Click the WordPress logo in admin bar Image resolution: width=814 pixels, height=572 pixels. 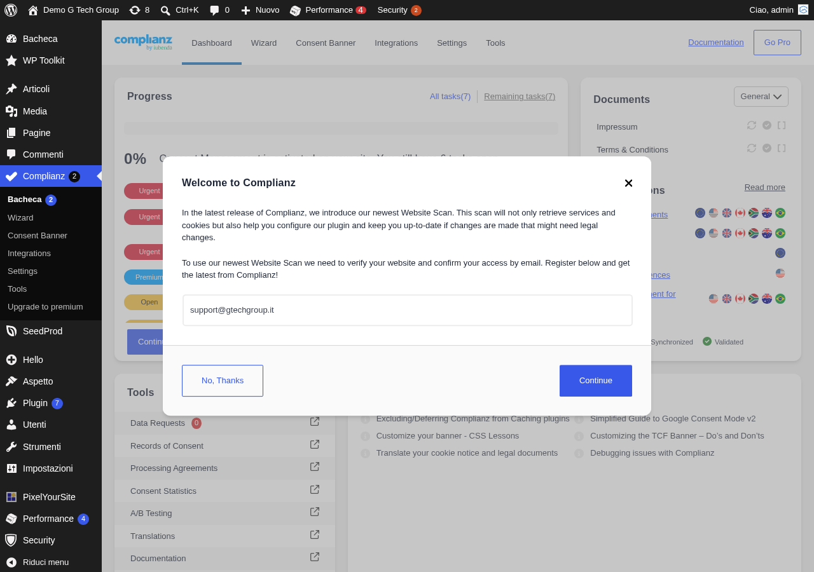[x=11, y=10]
